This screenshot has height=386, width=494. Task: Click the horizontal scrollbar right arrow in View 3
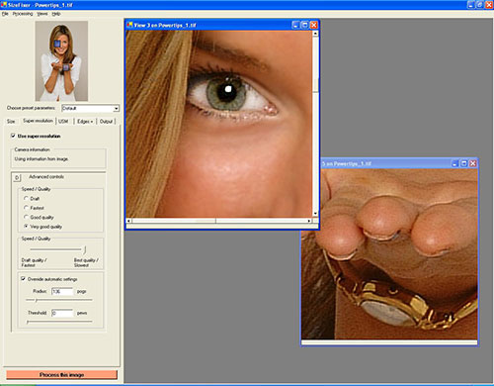(309, 221)
